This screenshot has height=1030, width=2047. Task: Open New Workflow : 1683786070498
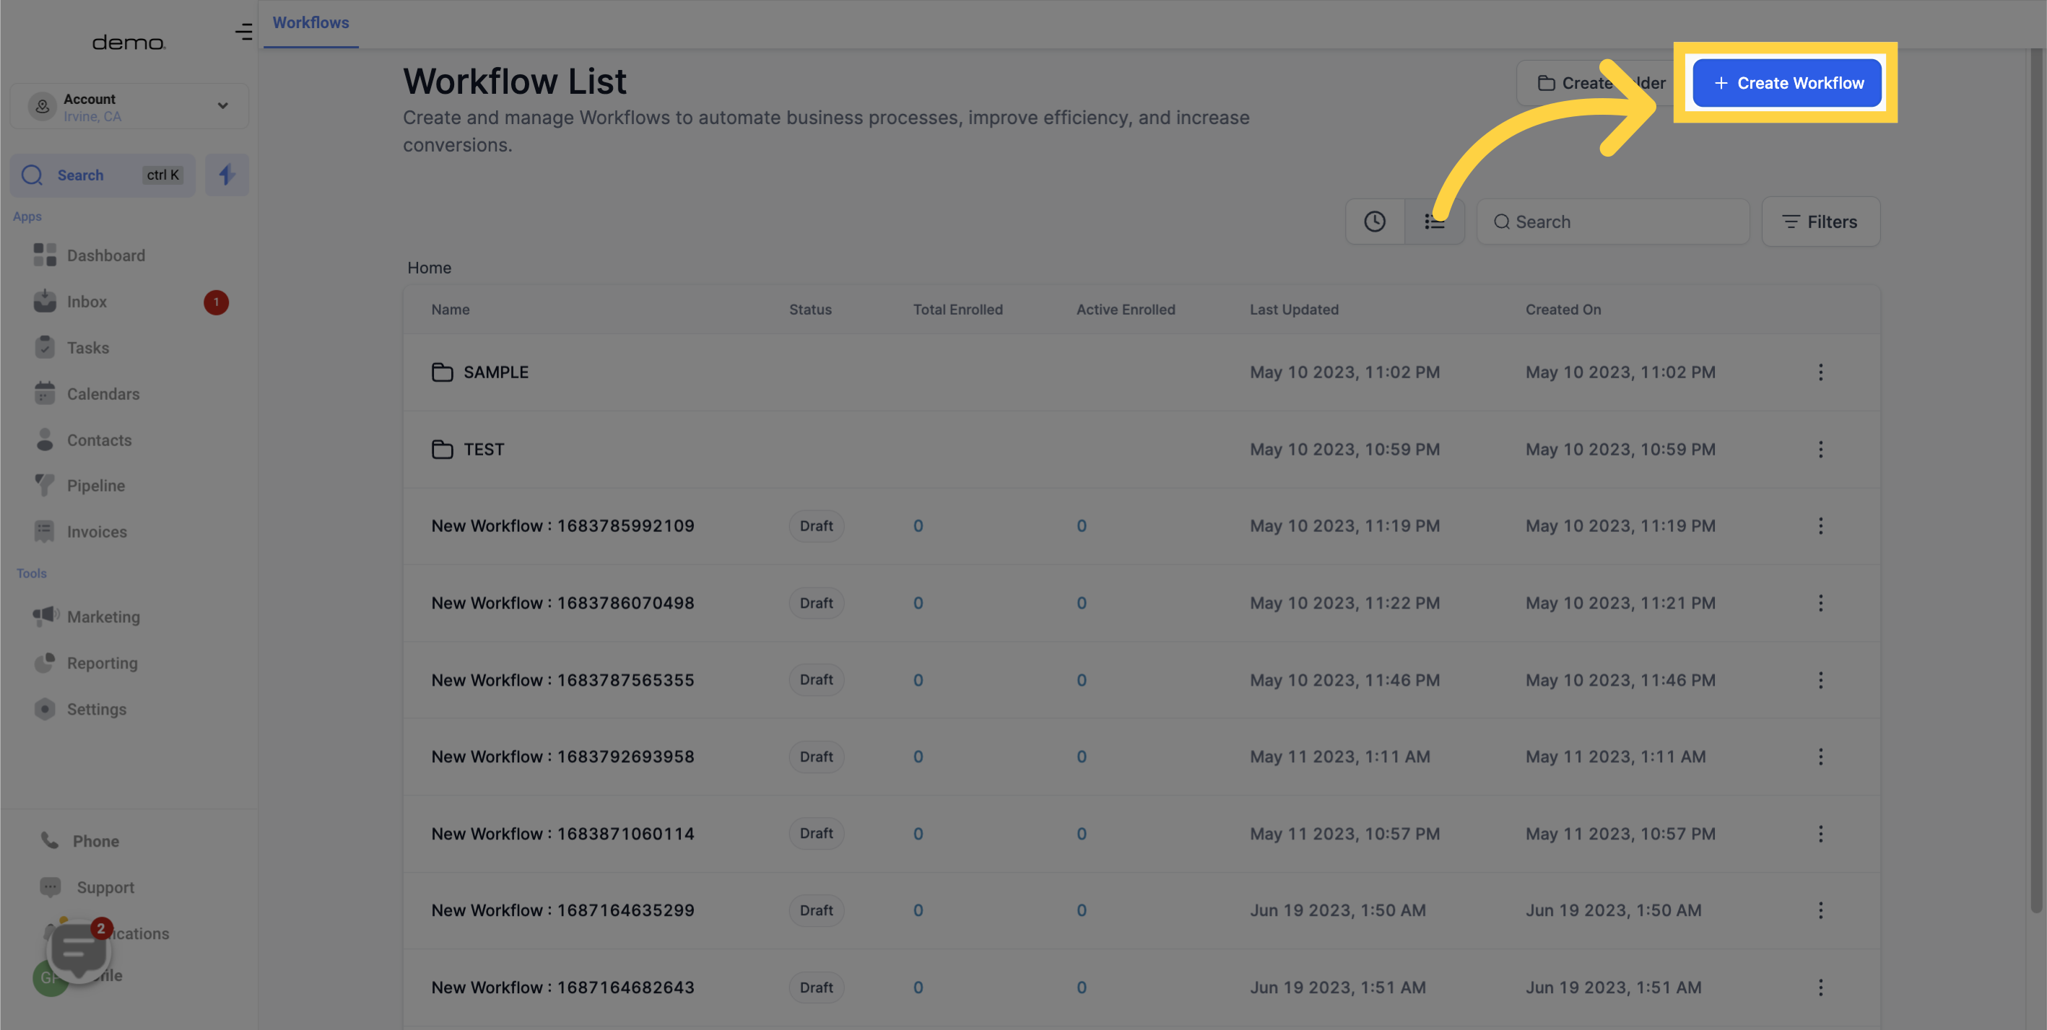(562, 603)
